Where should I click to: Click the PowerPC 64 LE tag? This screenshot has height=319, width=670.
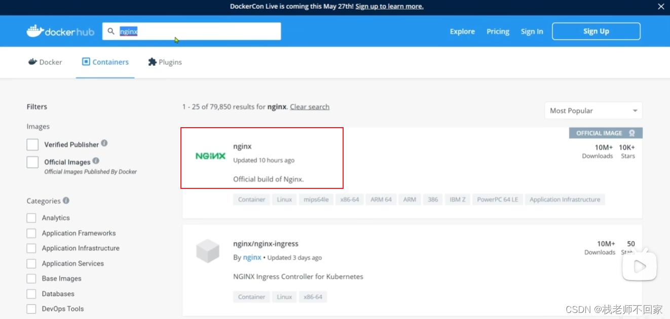[x=498, y=200]
